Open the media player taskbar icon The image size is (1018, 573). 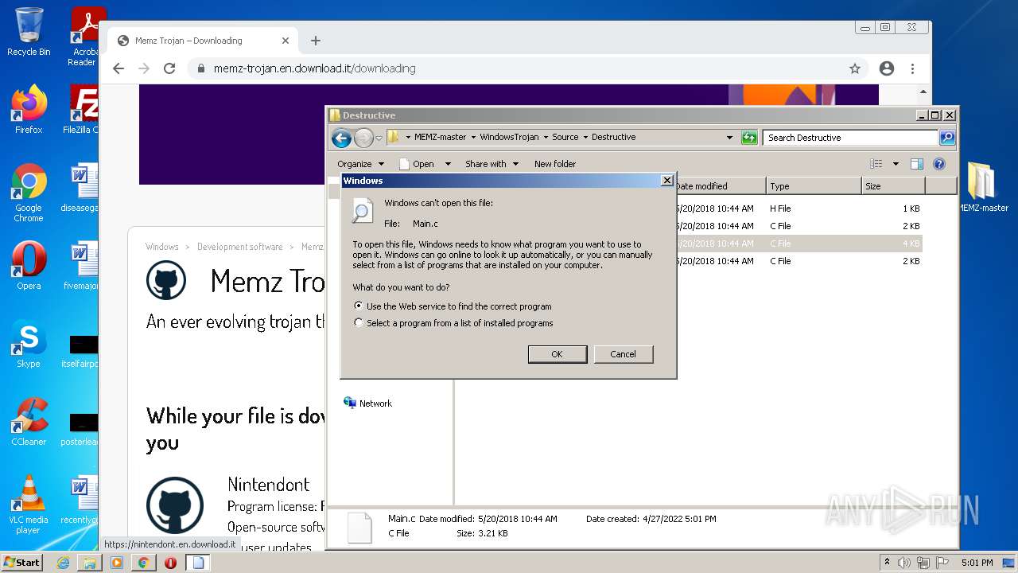(117, 563)
